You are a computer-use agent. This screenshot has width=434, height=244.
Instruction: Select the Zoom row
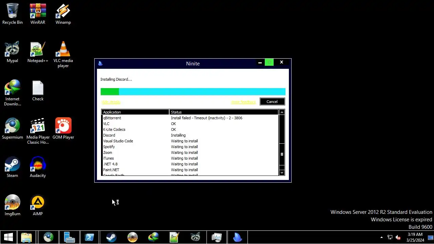[x=190, y=152]
